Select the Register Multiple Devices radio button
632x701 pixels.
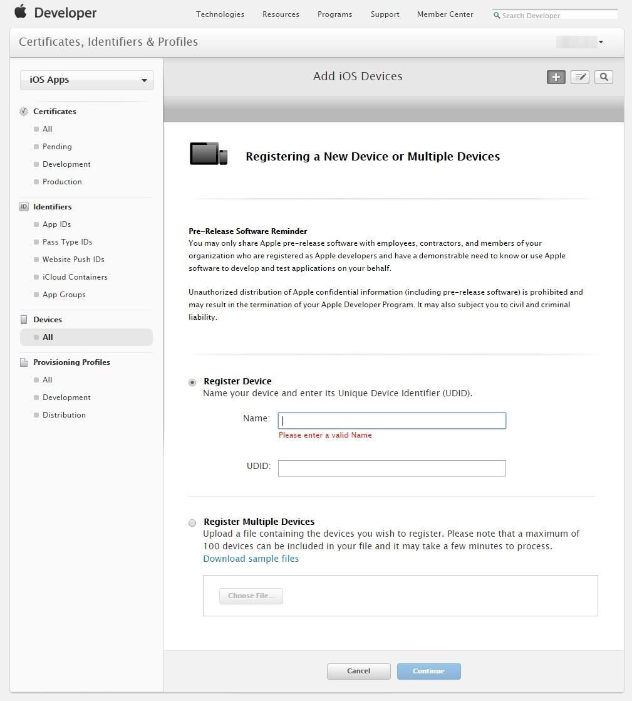192,523
